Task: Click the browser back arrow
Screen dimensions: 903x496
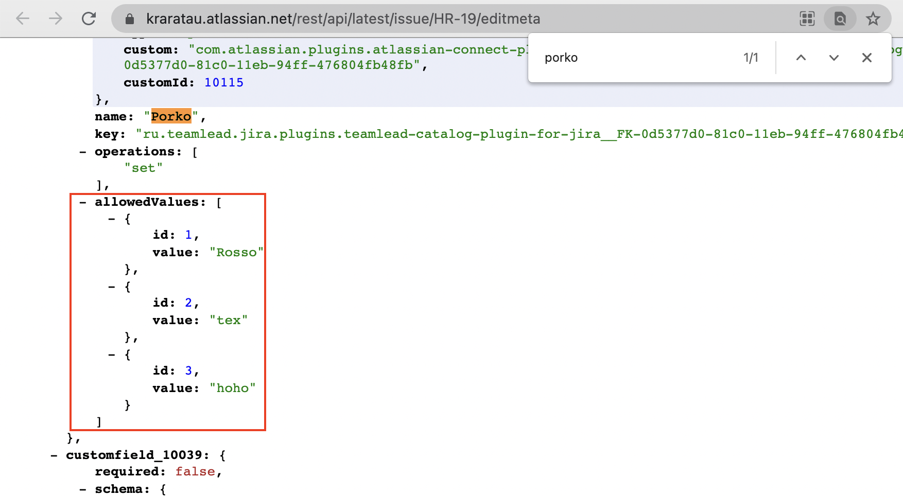Action: tap(23, 19)
